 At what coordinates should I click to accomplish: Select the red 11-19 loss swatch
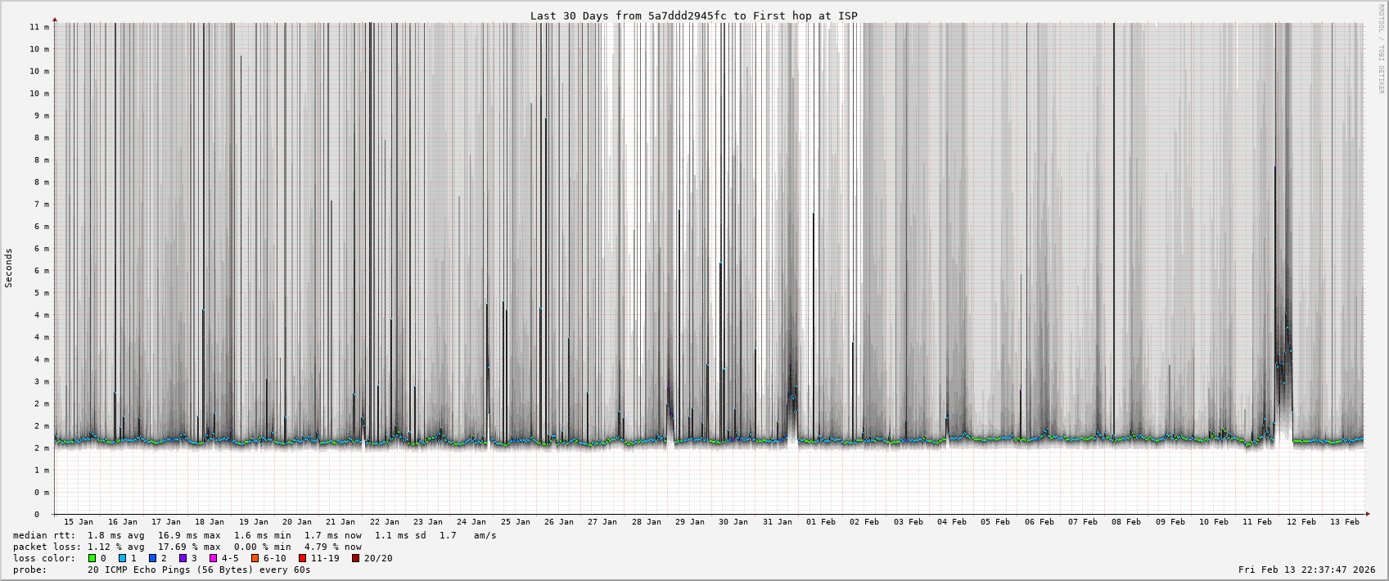[x=303, y=558]
